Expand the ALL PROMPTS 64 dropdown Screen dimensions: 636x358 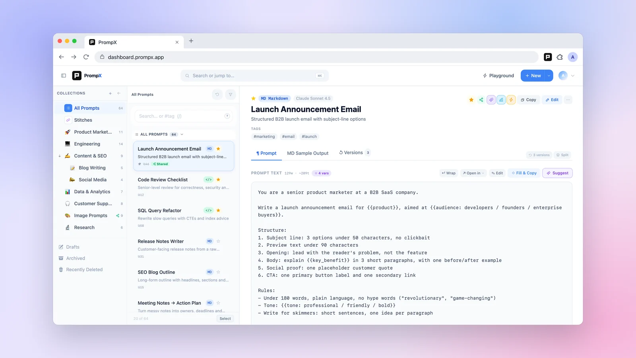point(182,134)
